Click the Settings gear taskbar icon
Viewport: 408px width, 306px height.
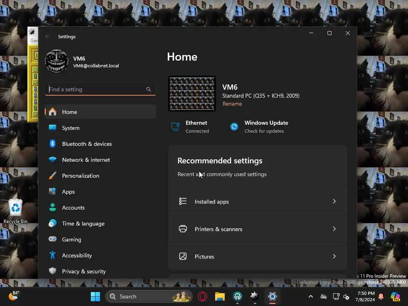click(x=272, y=296)
